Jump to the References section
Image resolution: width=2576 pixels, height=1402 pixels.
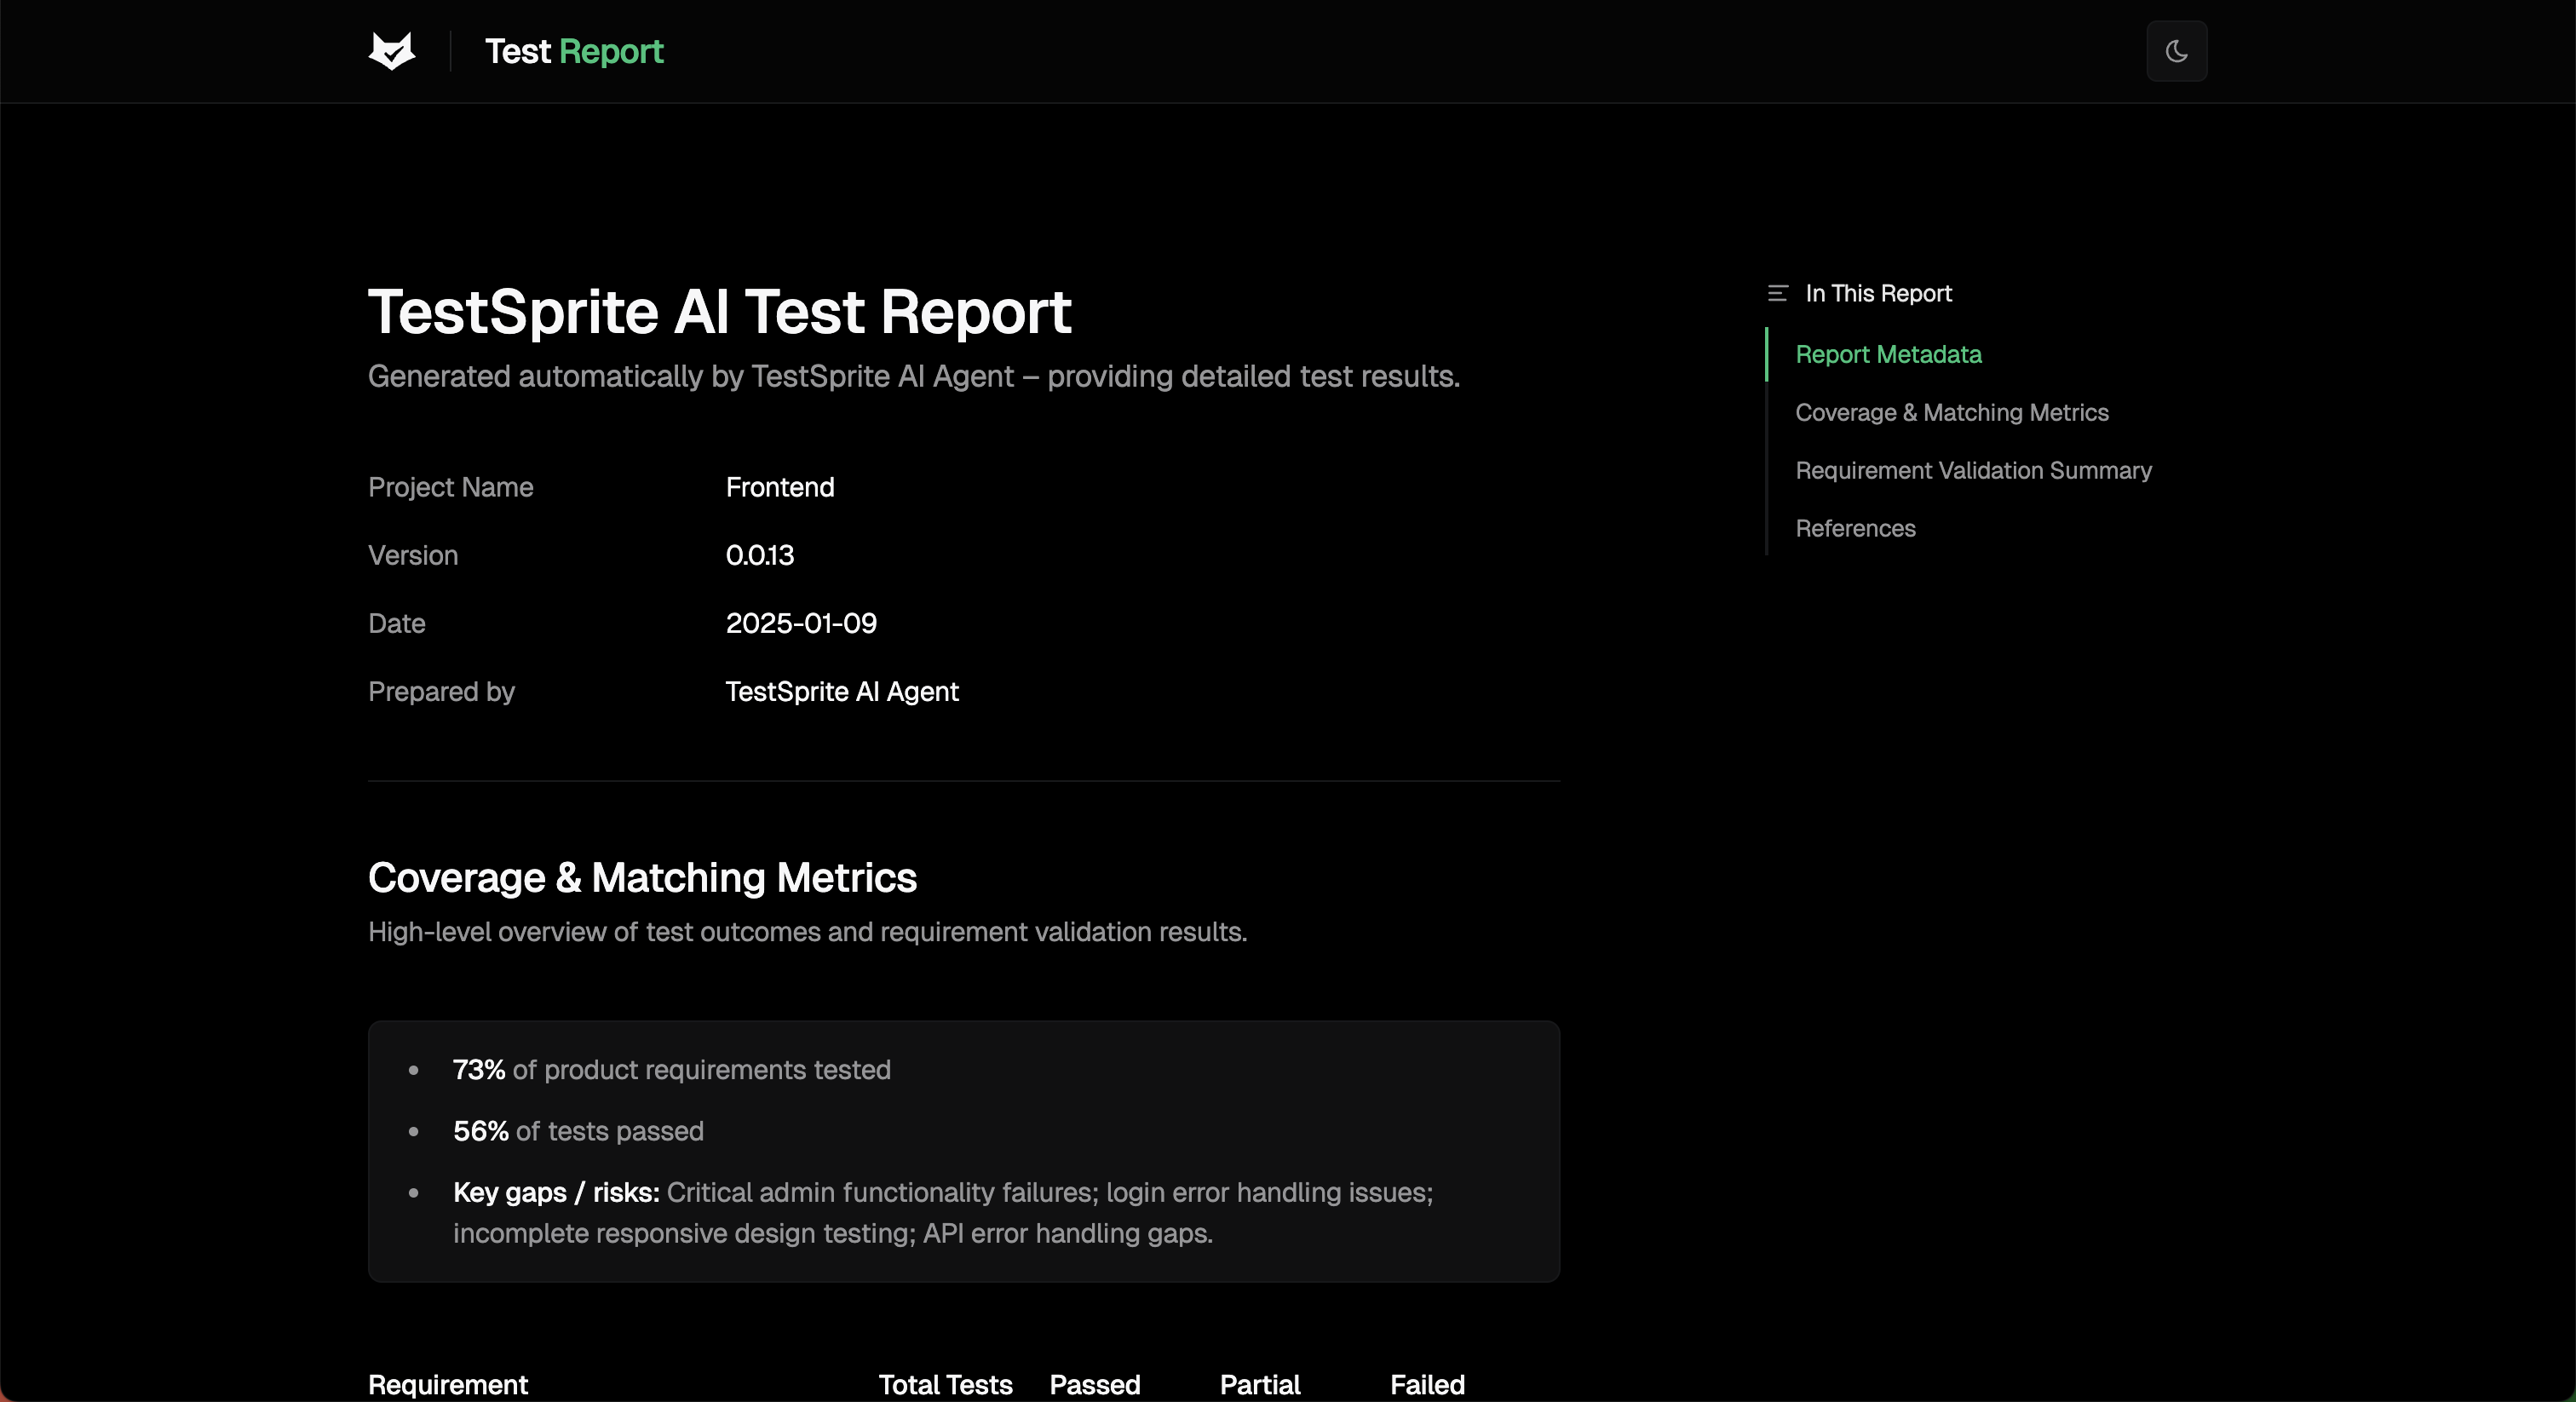pos(1855,528)
